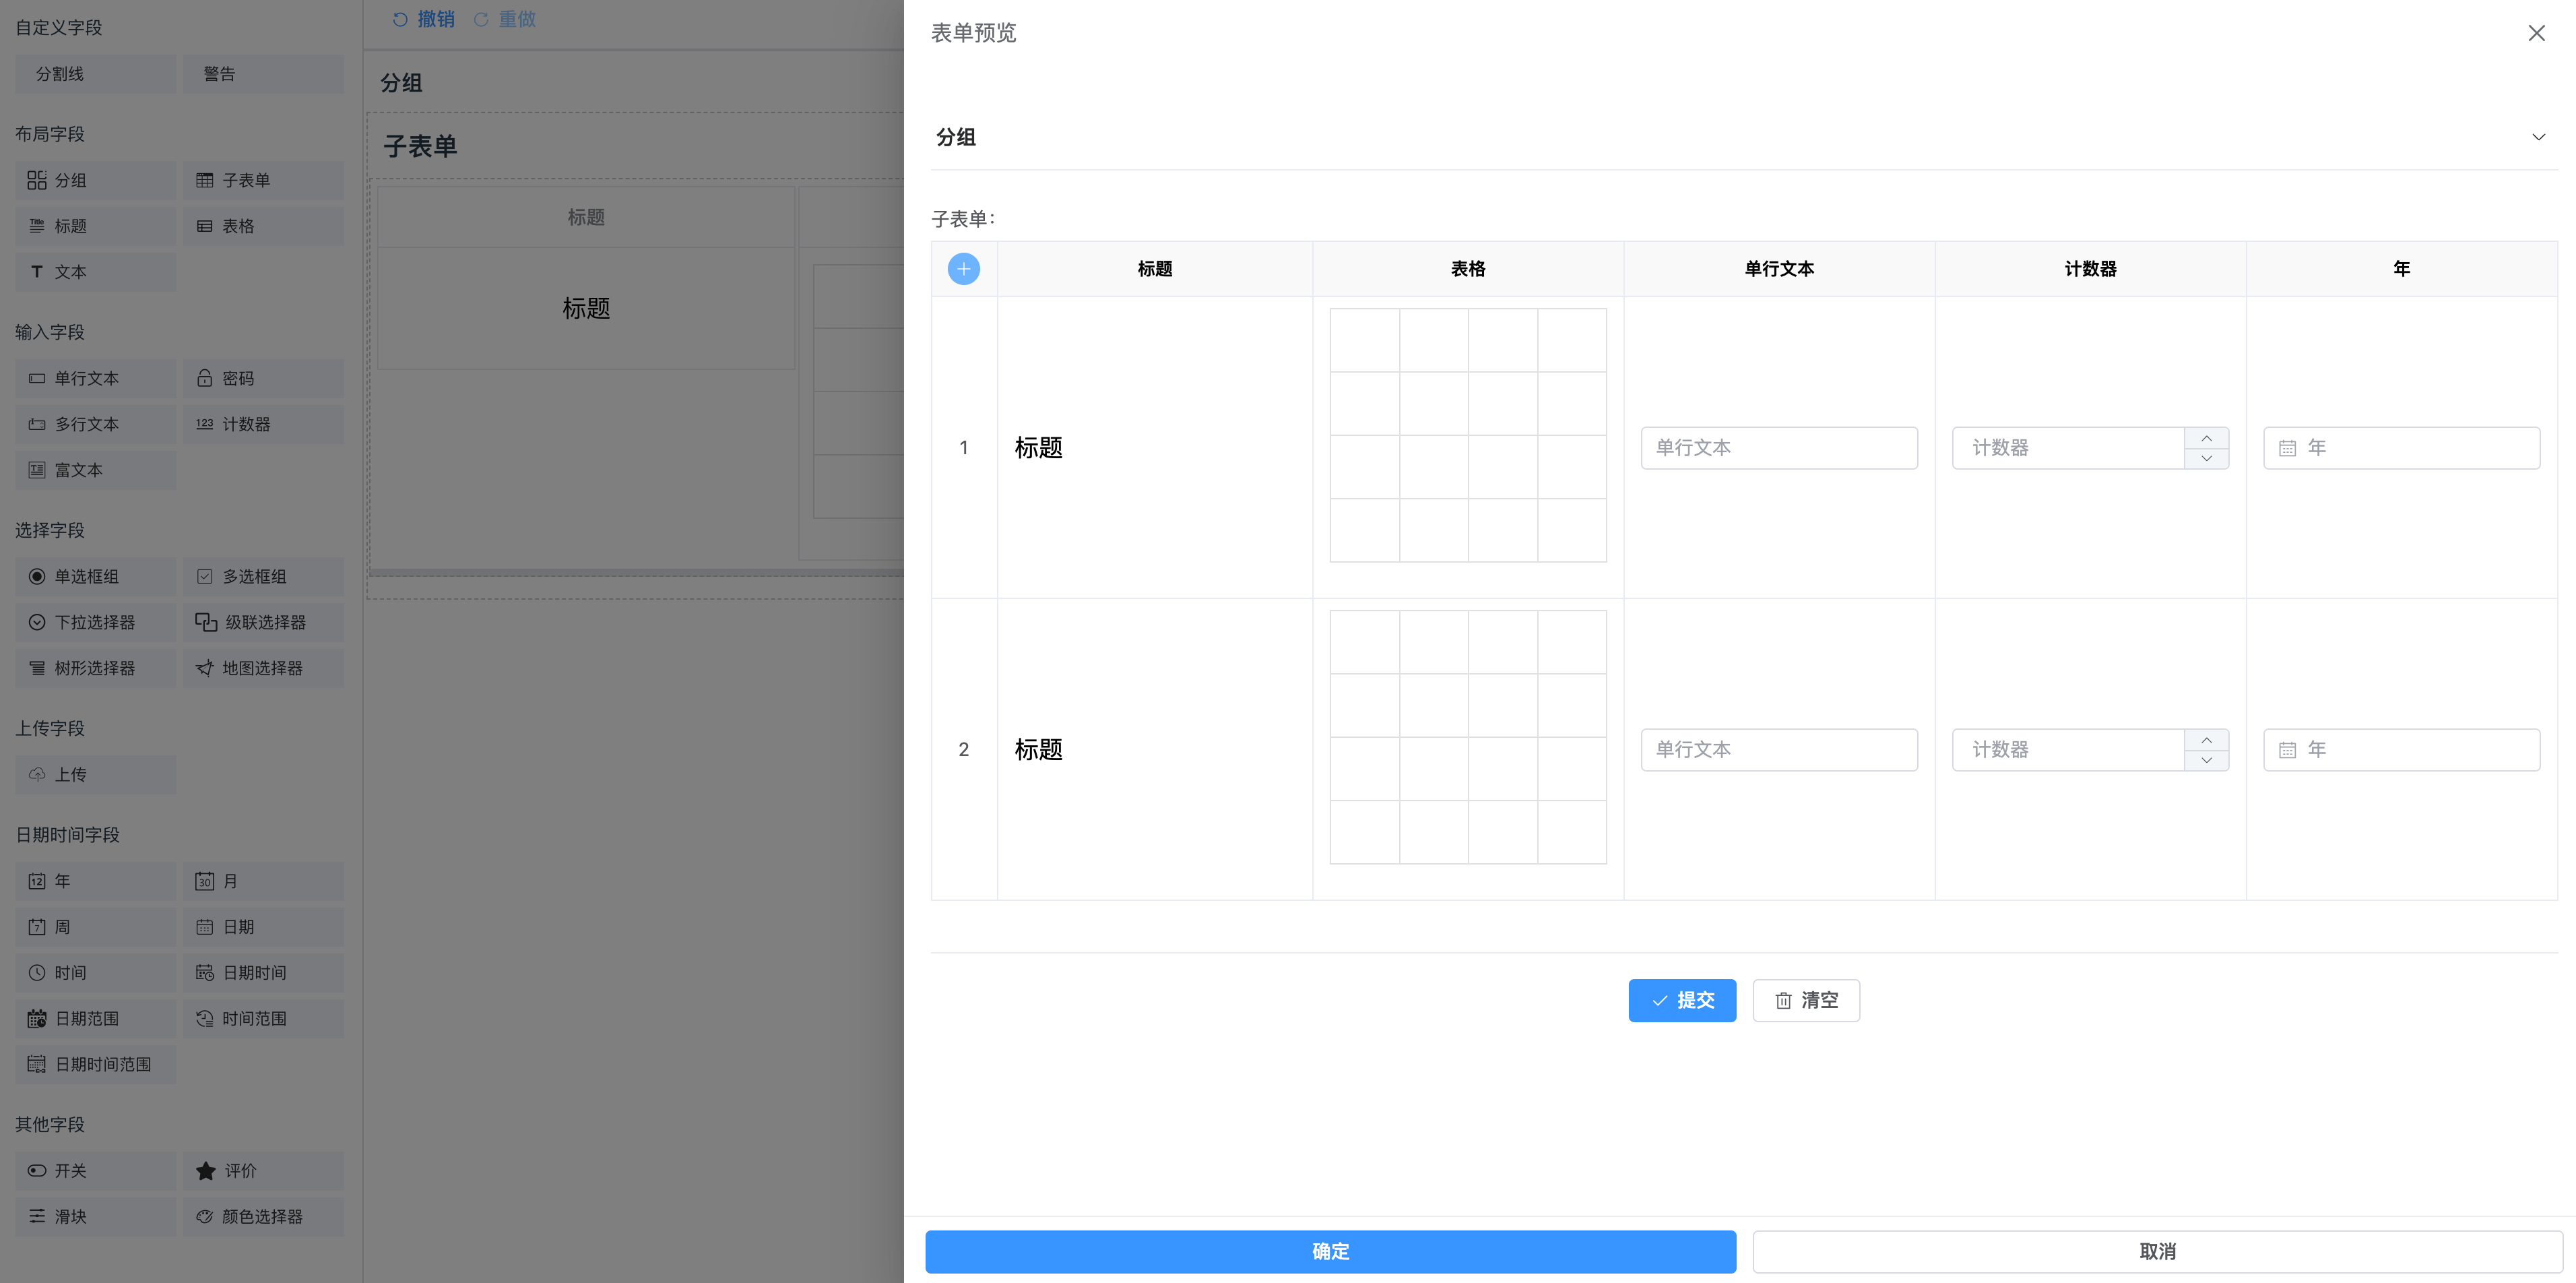The width and height of the screenshot is (2576, 1283).
Task: Select the 分割线 field
Action: (95, 74)
